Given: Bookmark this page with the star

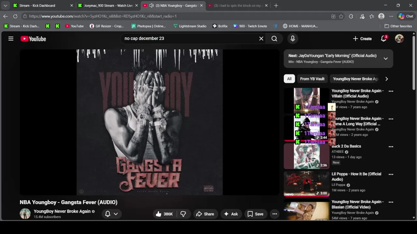Looking at the screenshot, I should coord(341,16).
